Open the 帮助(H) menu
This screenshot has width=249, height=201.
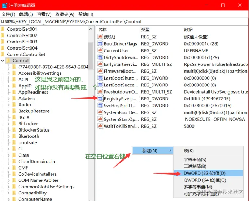86,14
